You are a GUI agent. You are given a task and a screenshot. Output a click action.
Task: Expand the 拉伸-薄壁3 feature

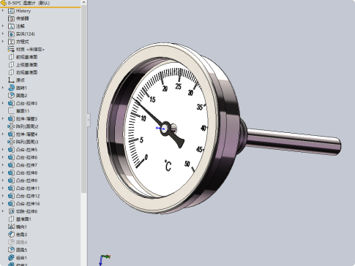pyautogui.click(x=3, y=118)
